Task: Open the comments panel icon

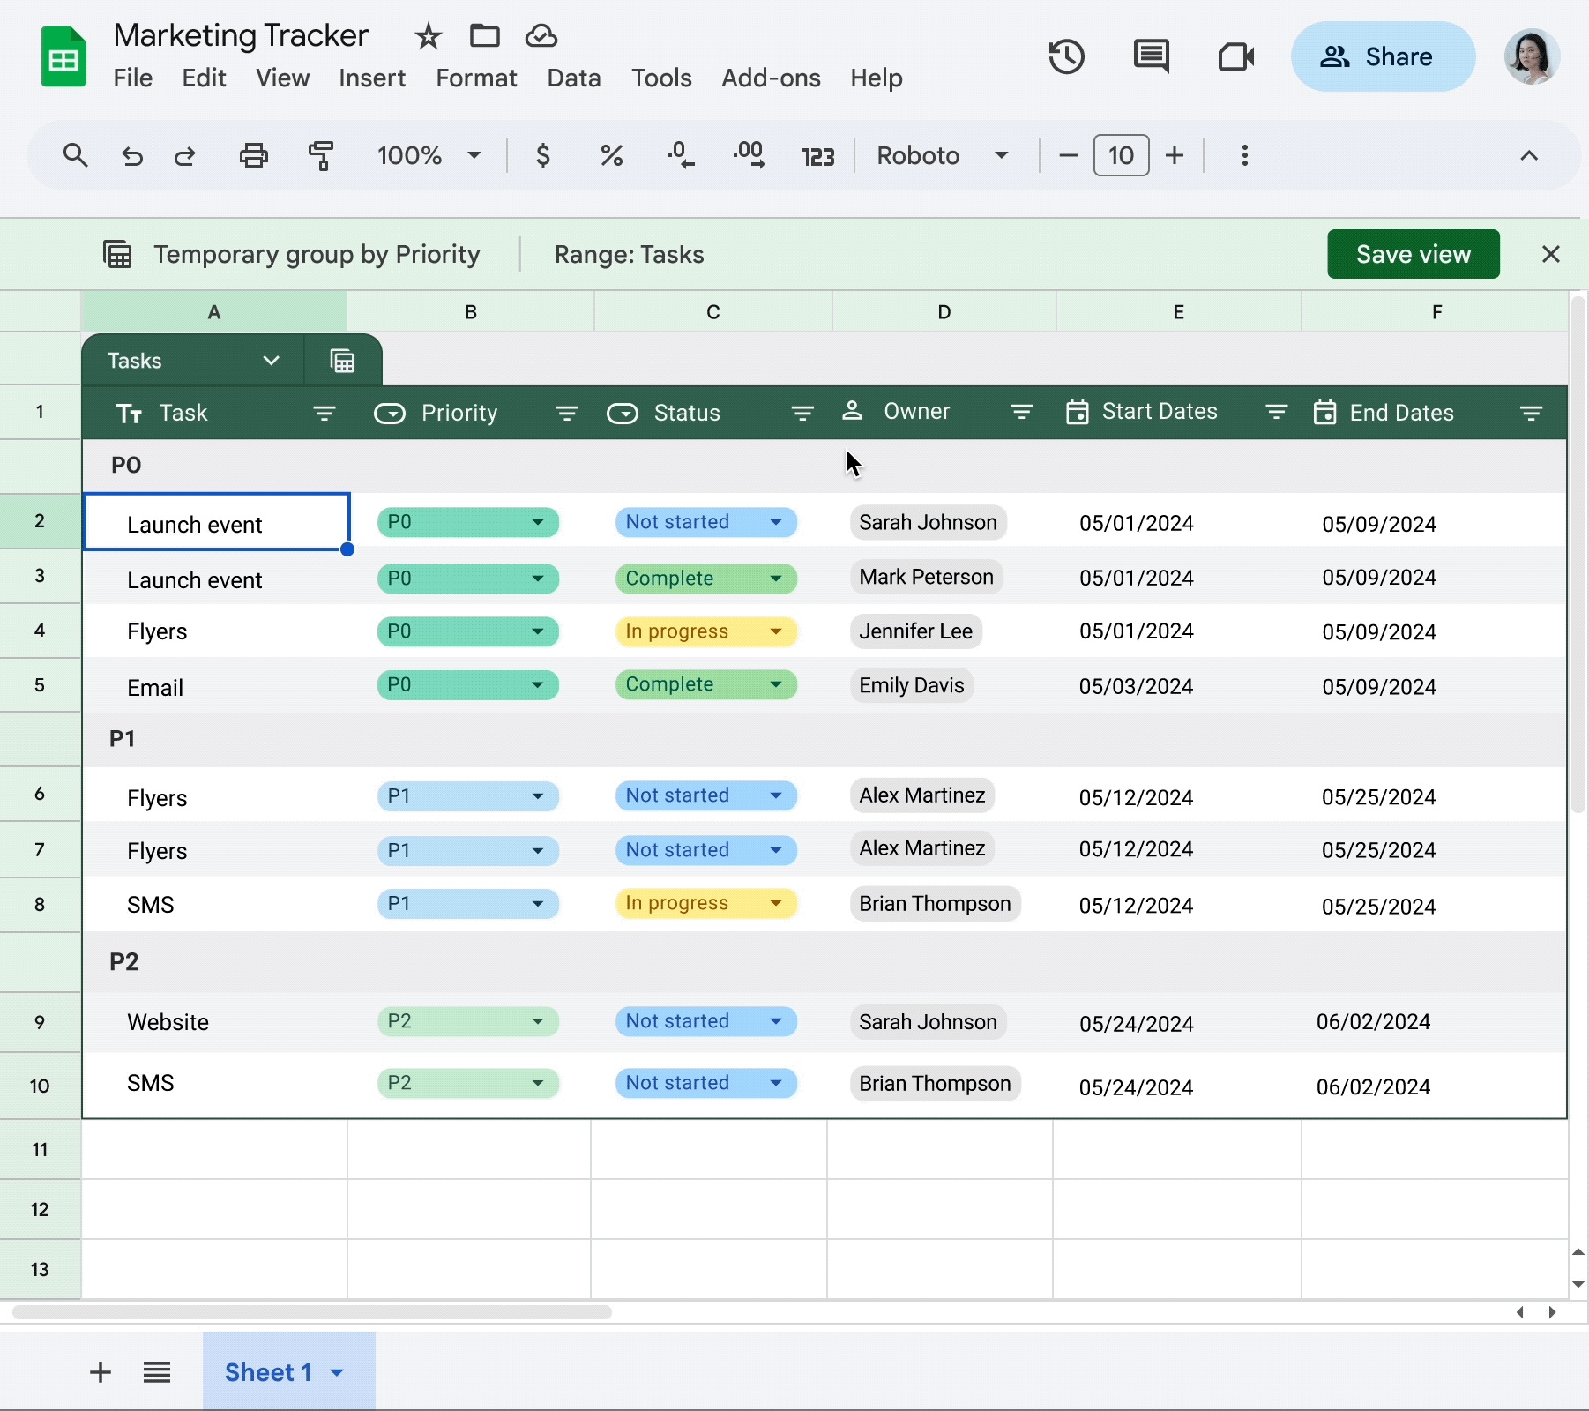Action: 1151,57
